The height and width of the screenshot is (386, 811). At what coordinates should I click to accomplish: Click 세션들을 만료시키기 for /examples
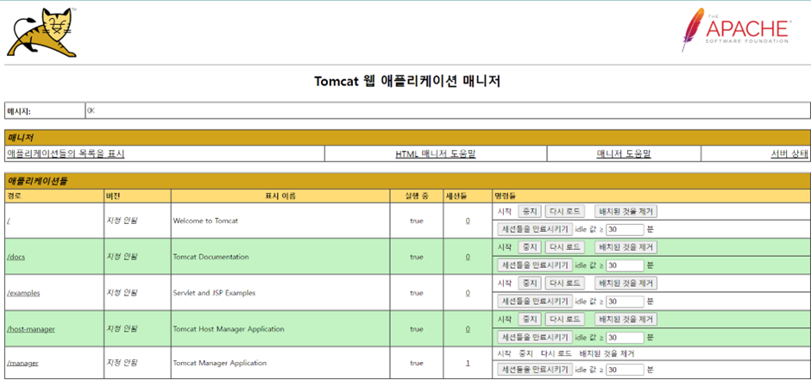coord(535,302)
